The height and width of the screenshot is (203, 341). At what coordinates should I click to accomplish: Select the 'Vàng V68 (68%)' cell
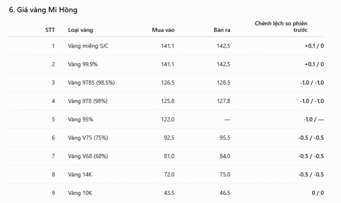[x=88, y=156]
